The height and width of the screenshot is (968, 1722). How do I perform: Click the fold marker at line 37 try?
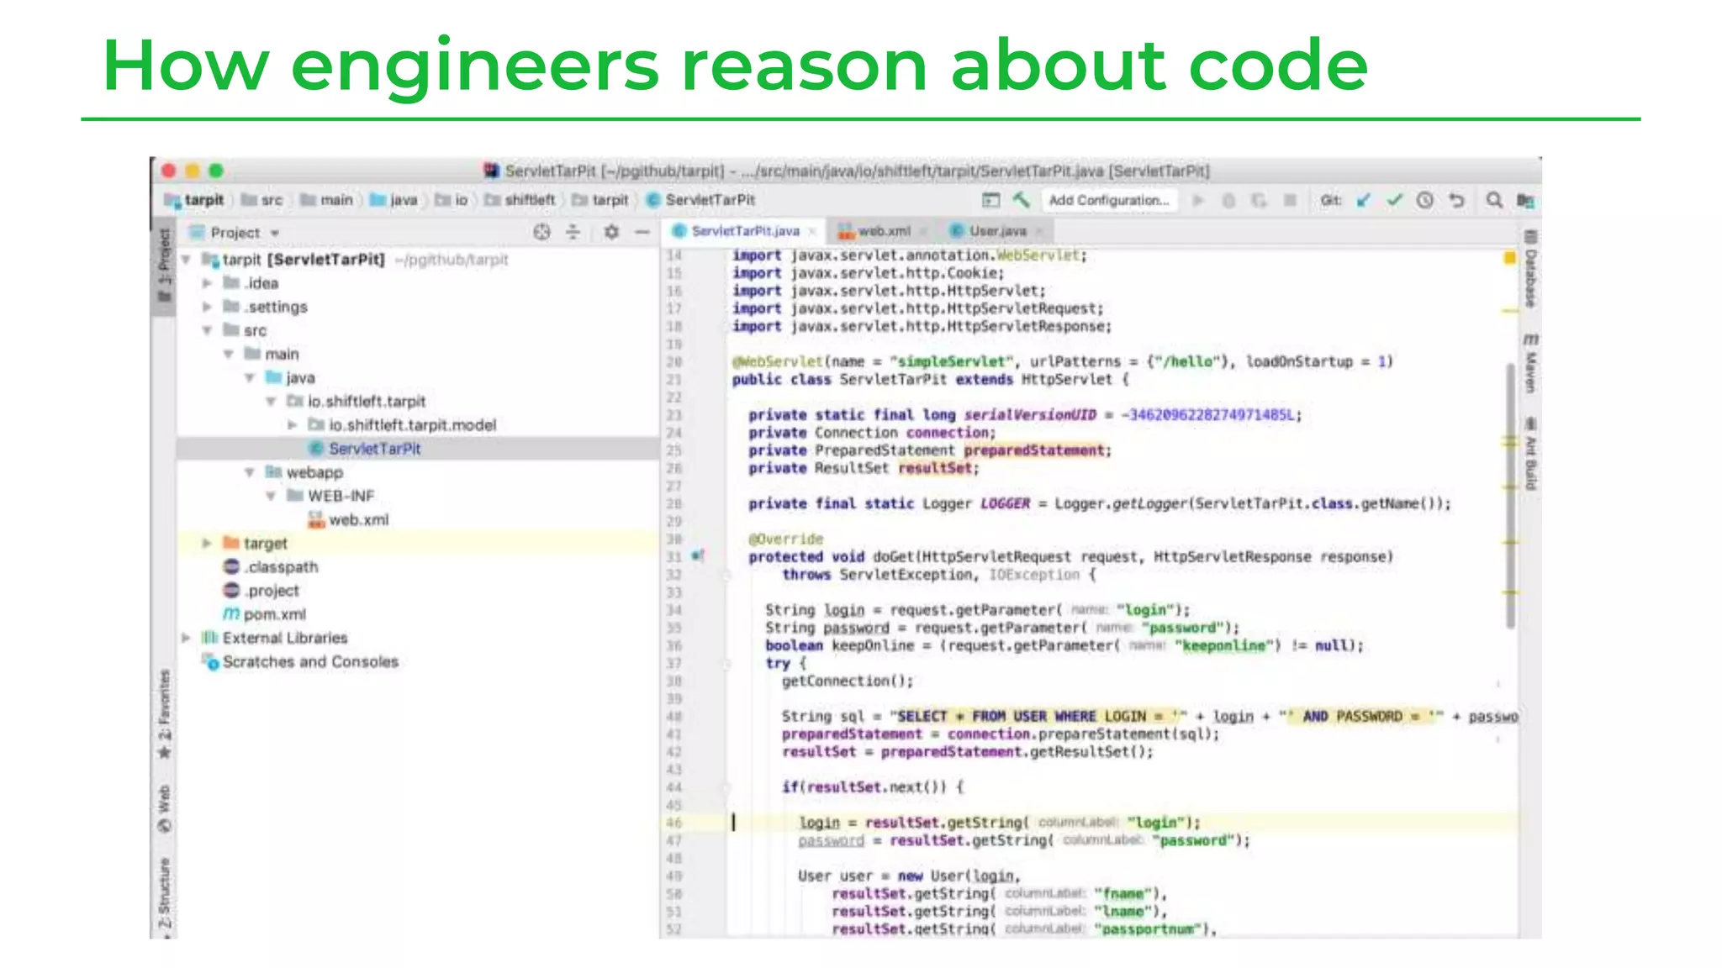[x=726, y=664]
